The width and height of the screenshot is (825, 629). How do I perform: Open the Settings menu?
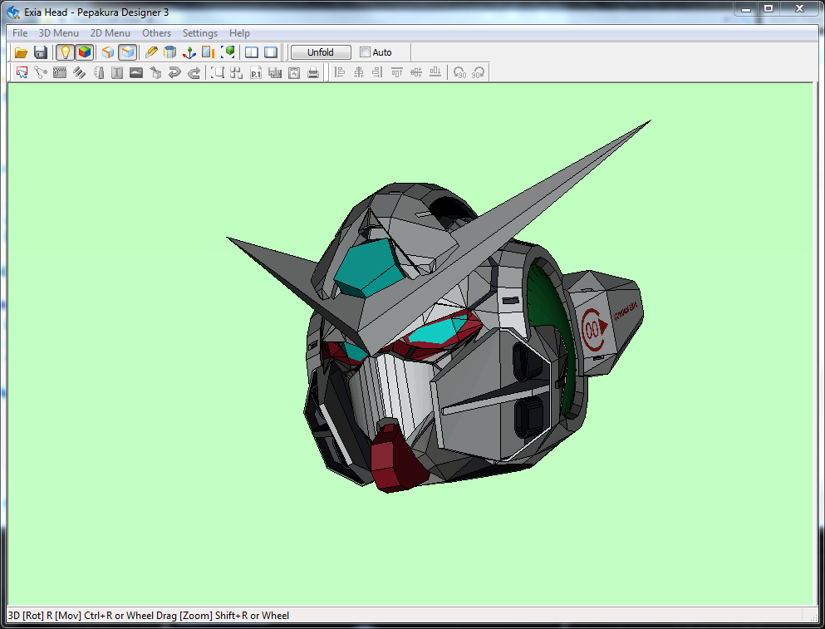point(200,33)
